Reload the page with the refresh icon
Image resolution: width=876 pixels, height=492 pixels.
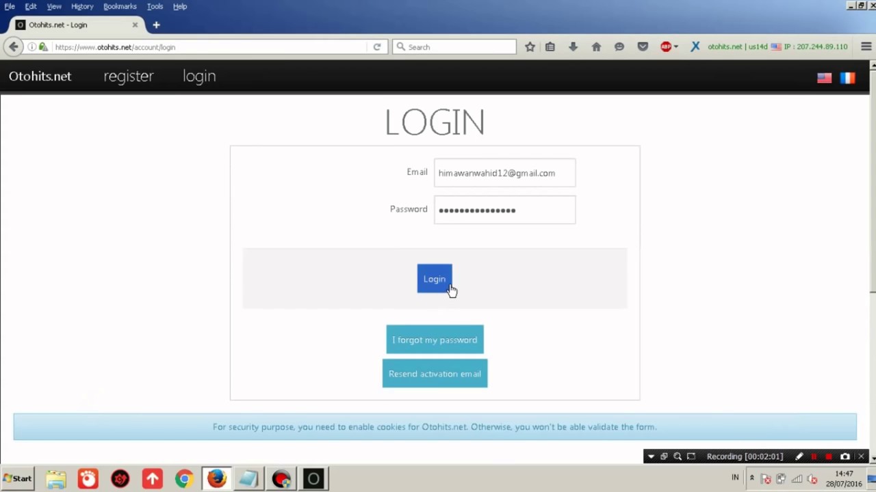(x=376, y=47)
